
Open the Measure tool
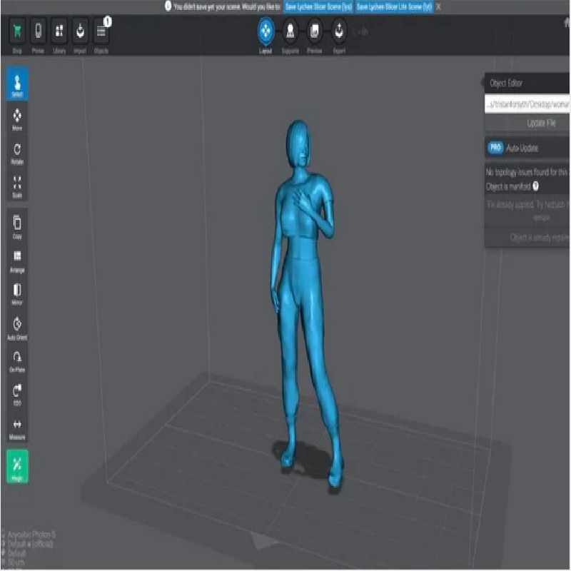[x=17, y=428]
